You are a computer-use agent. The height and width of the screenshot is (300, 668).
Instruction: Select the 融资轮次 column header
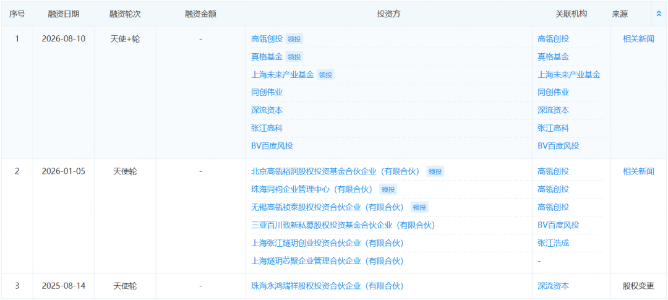pyautogui.click(x=125, y=14)
